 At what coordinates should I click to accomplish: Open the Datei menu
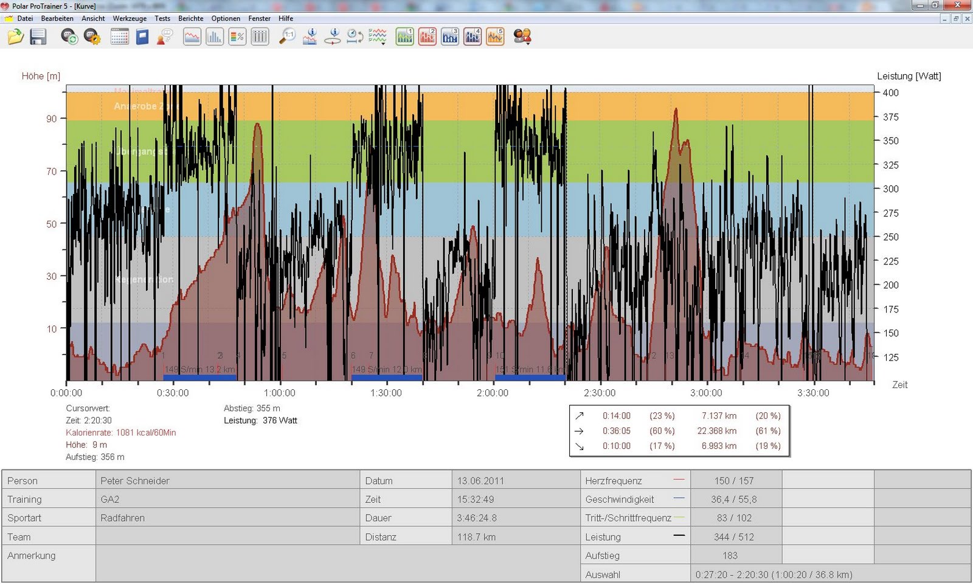pos(25,19)
